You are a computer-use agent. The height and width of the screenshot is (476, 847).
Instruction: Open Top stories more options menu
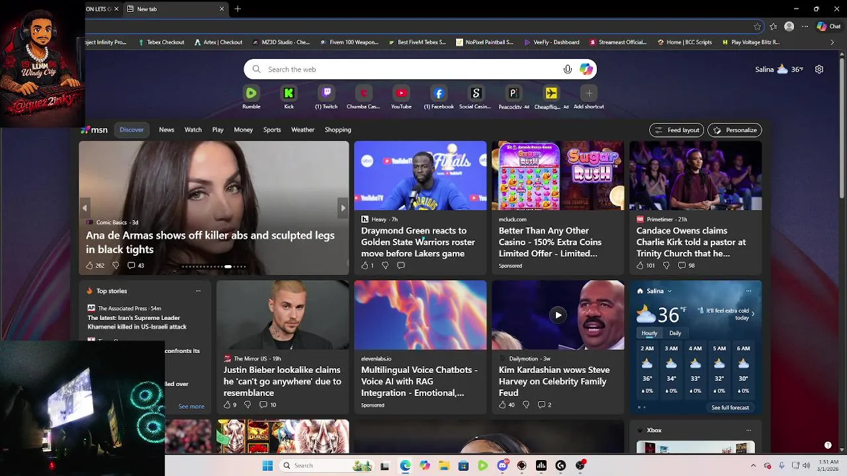coord(198,291)
